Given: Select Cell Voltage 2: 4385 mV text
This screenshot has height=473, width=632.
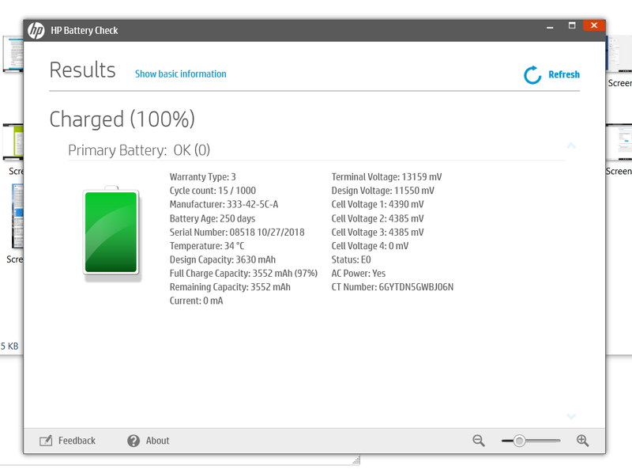Looking at the screenshot, I should click(378, 218).
